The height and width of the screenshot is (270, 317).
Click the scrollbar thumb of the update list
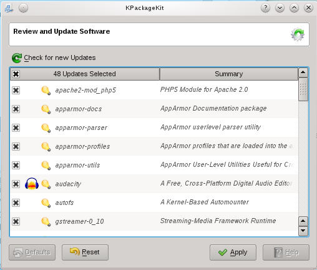[303, 89]
